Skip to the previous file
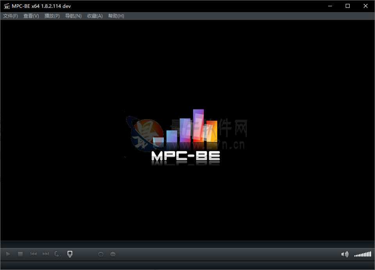Viewport: 375px width, 270px height. pyautogui.click(x=34, y=254)
